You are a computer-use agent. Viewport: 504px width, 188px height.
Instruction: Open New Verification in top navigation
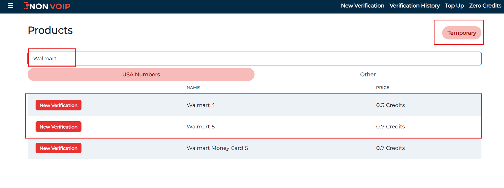pos(362,6)
